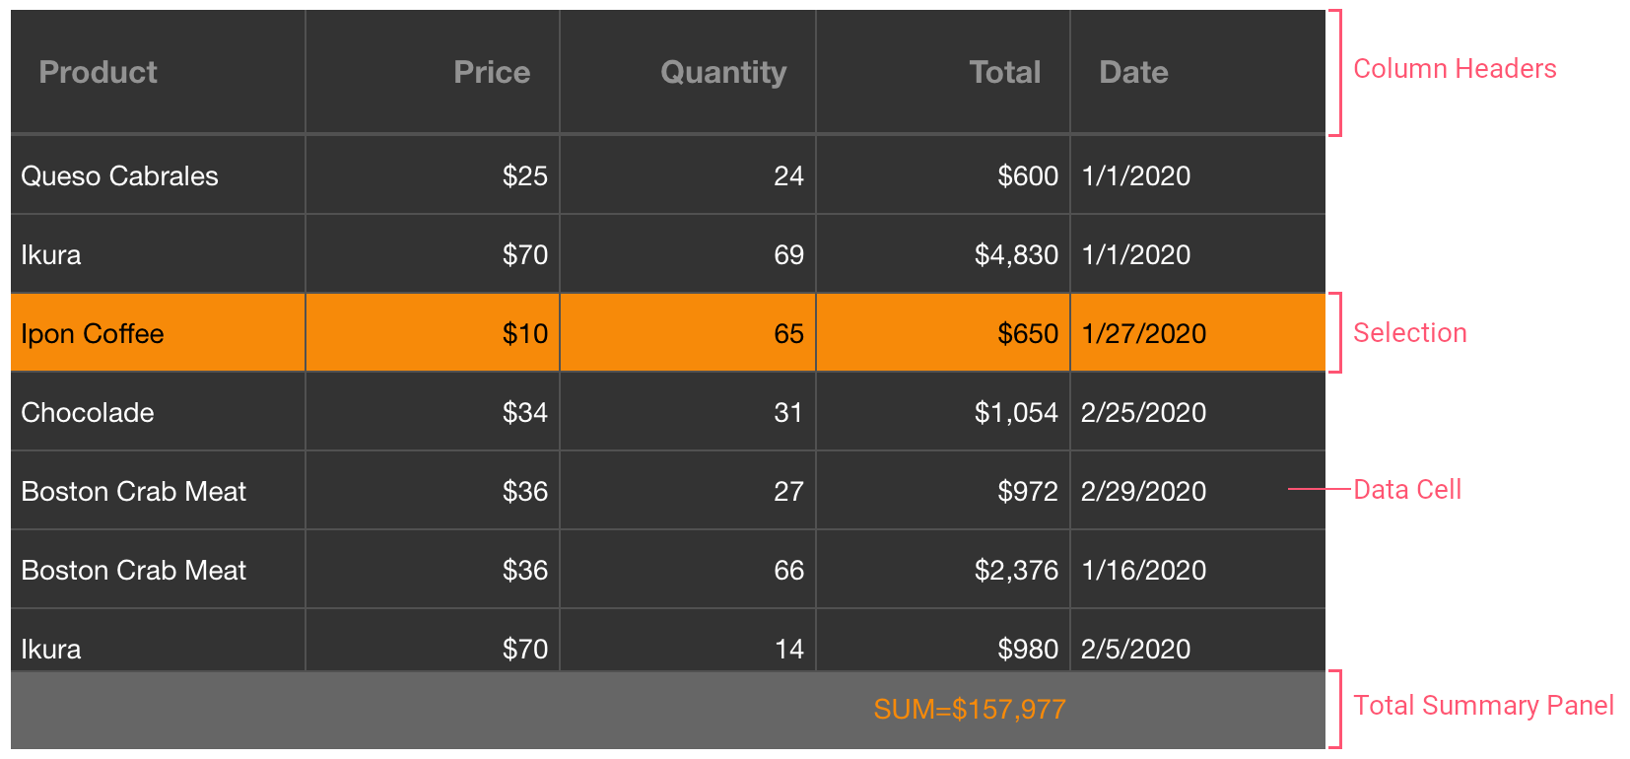Click the highlighted Ipon Coffee cell
Screen dimensions: 1630x759
pos(93,333)
